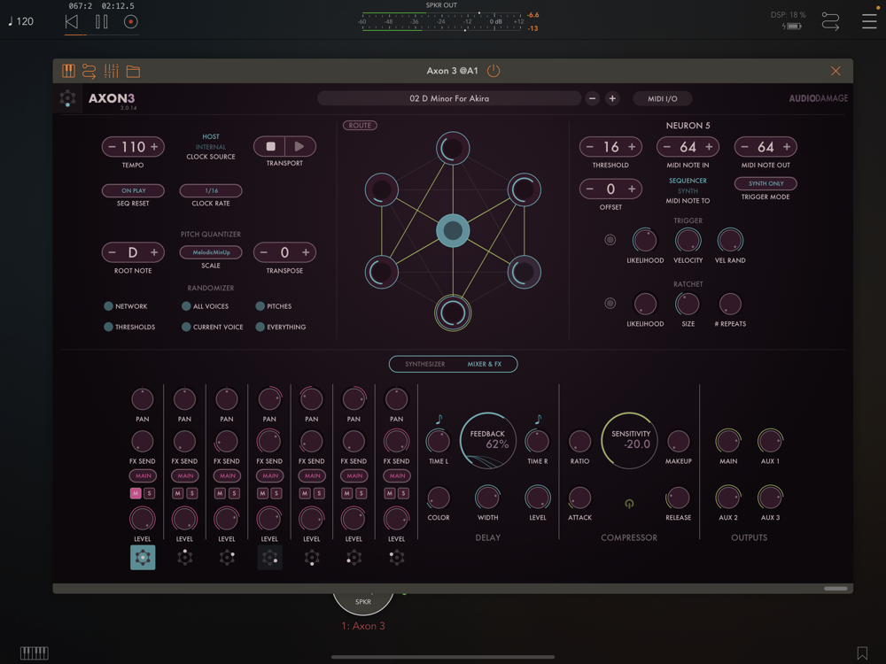Randomize Thresholds
886x664 pixels.
pyautogui.click(x=108, y=327)
